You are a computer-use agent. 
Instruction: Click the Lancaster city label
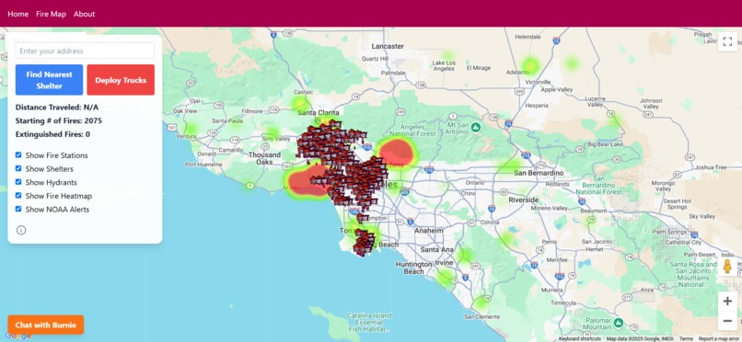[x=388, y=46]
